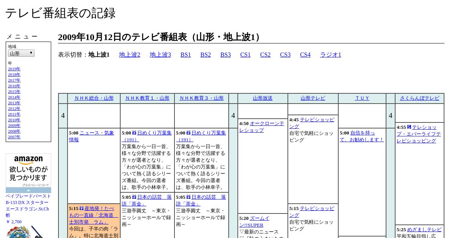The width and height of the screenshot is (455, 238).
Task: Open 日本の話芸 落語 in ＮＨＫ教育３ column
Action: (201, 201)
